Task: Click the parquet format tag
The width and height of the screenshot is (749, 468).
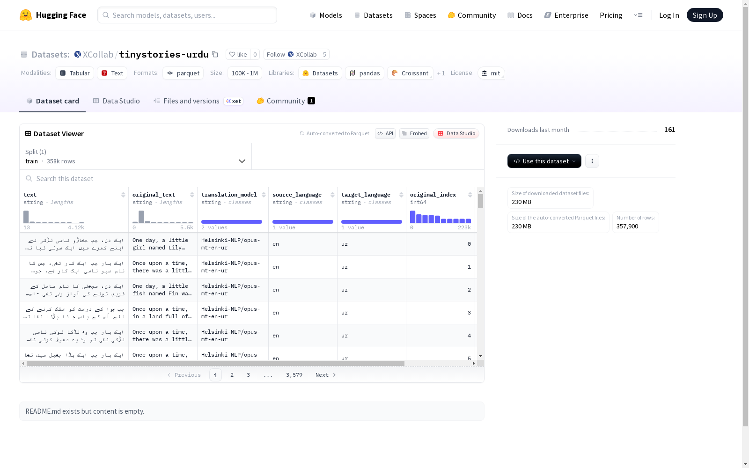Action: coord(183,73)
